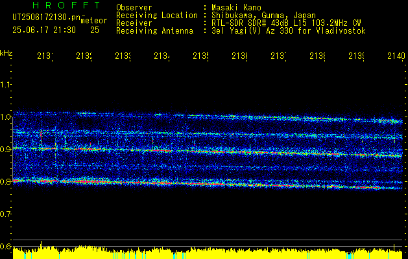Click the 2133 time marker

[123, 56]
